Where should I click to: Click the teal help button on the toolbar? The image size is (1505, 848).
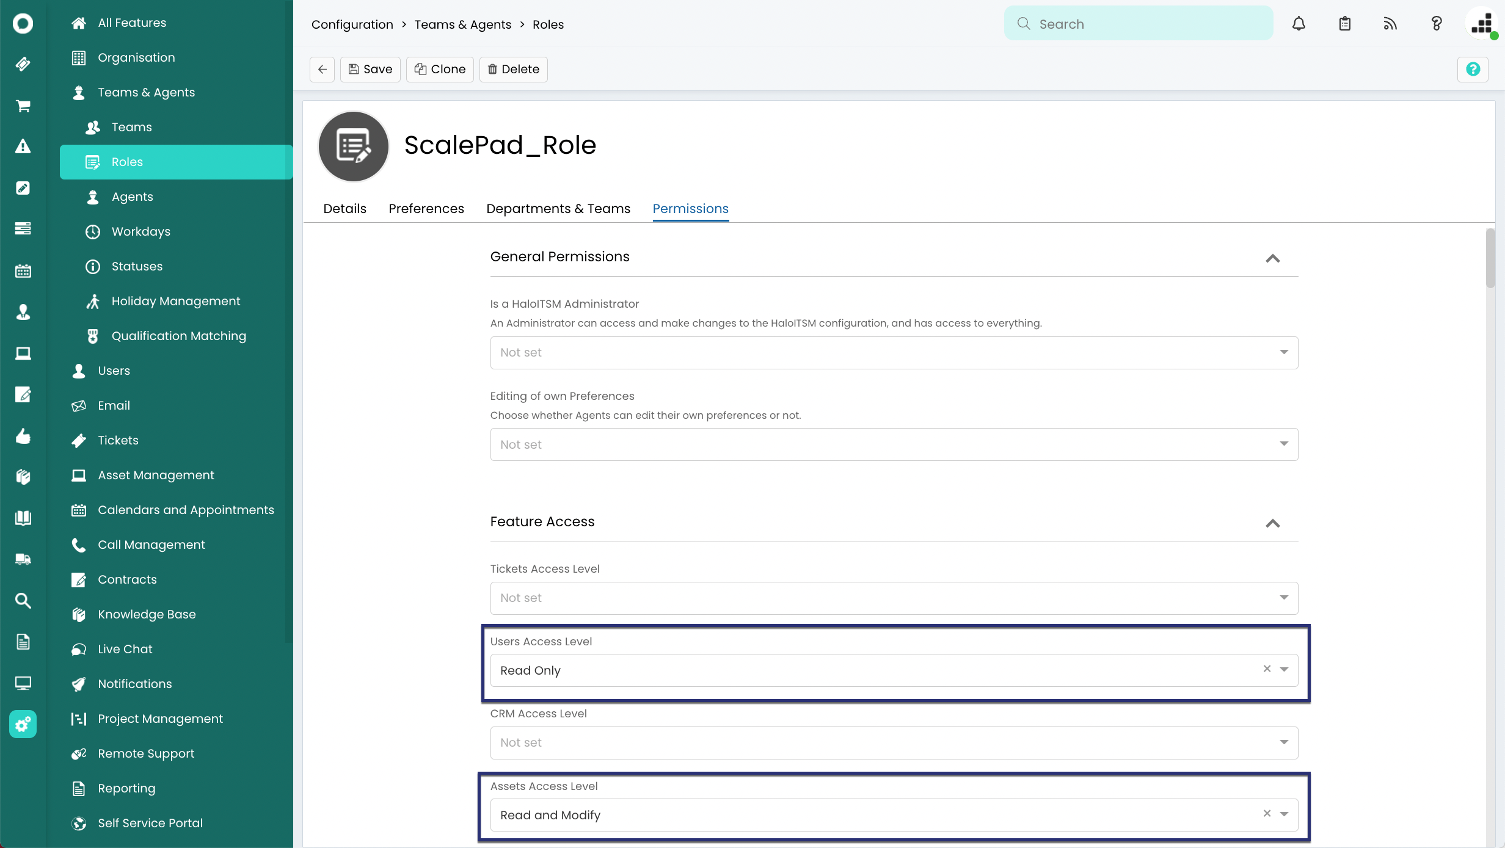click(1473, 69)
